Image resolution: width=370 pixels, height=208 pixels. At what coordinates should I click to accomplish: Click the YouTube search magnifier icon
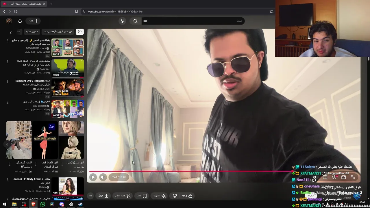(135, 21)
